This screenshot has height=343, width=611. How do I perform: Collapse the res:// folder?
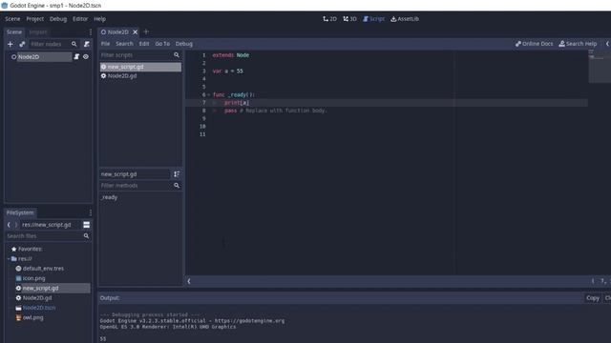click(9, 258)
